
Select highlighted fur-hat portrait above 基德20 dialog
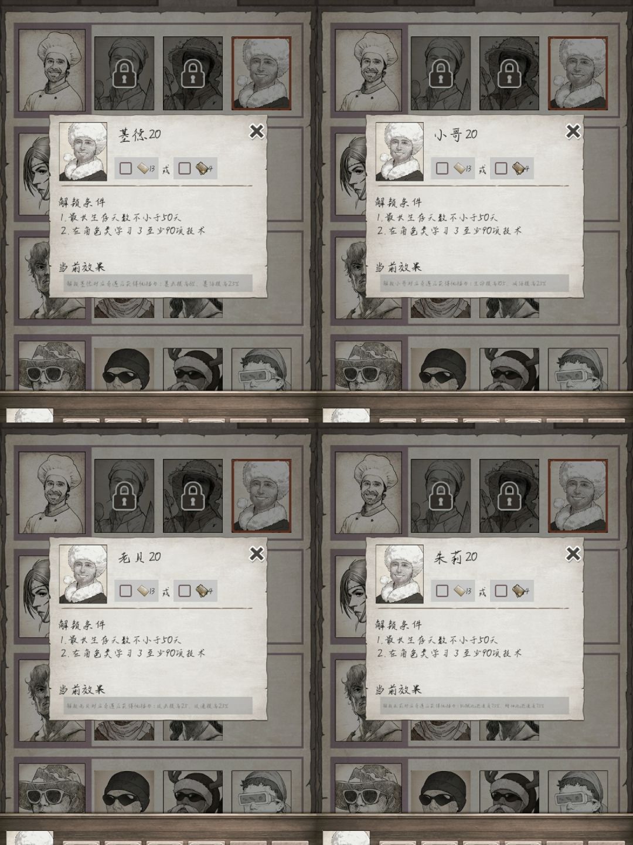point(261,73)
